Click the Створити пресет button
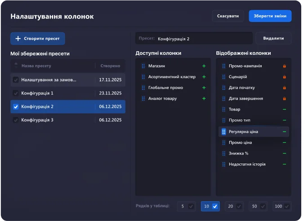This screenshot has height=221, width=308. [38, 39]
